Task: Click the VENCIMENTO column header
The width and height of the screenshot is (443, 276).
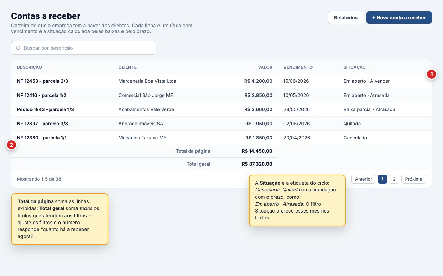Action: pyautogui.click(x=298, y=67)
